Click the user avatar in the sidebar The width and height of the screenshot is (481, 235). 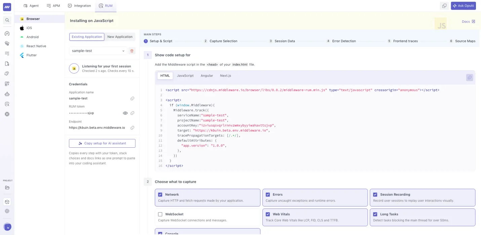[7, 227]
